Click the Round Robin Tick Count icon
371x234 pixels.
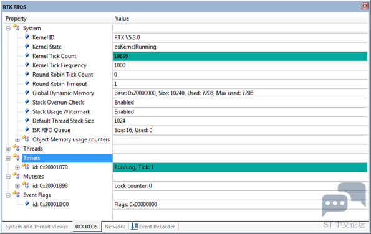click(27, 74)
